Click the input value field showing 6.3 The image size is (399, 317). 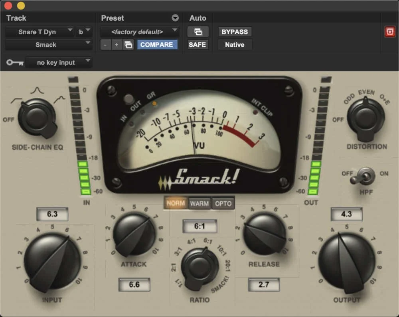click(52, 214)
